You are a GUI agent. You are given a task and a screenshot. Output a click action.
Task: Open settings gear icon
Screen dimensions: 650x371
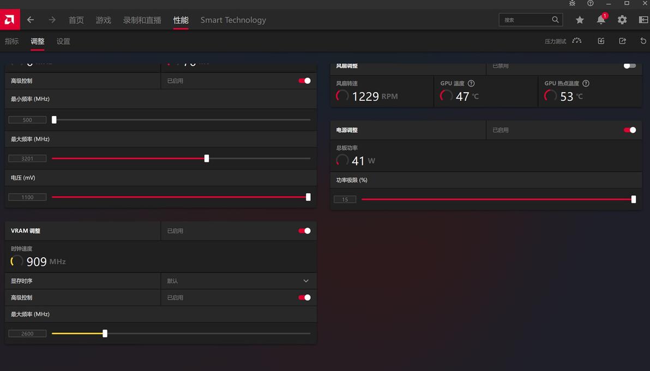[622, 20]
